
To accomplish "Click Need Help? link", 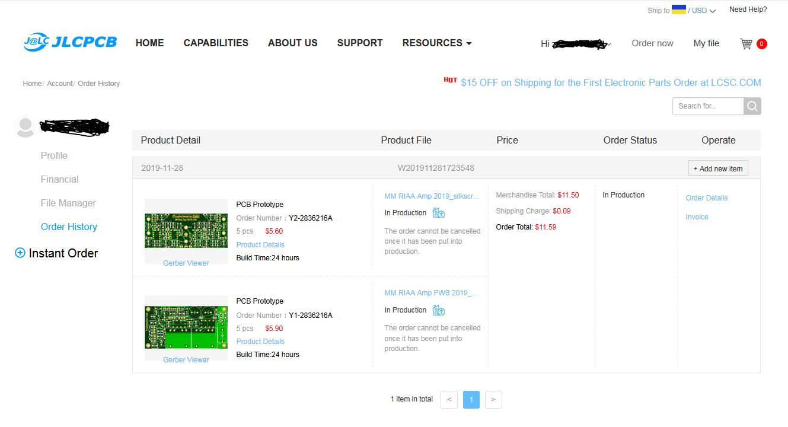I will point(748,9).
